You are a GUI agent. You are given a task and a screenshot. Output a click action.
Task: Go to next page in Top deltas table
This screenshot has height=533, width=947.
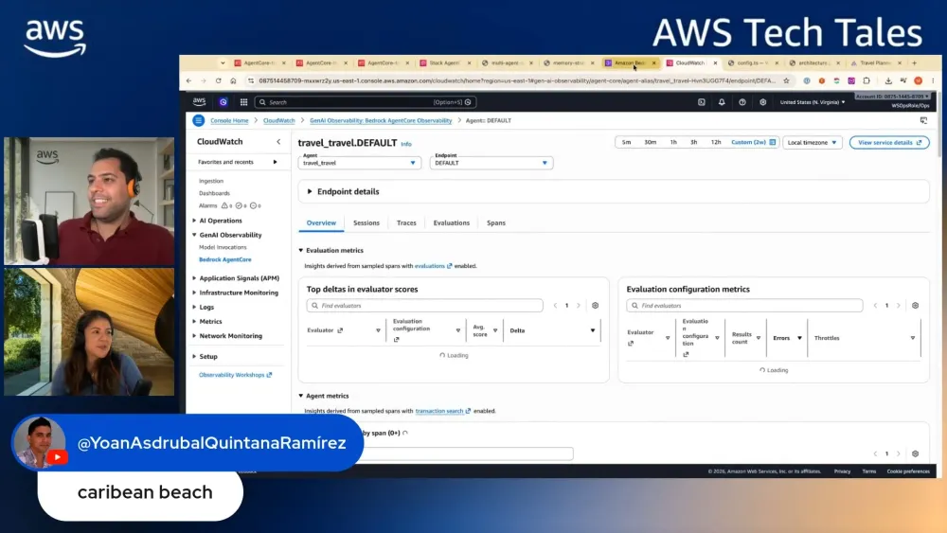pyautogui.click(x=578, y=306)
